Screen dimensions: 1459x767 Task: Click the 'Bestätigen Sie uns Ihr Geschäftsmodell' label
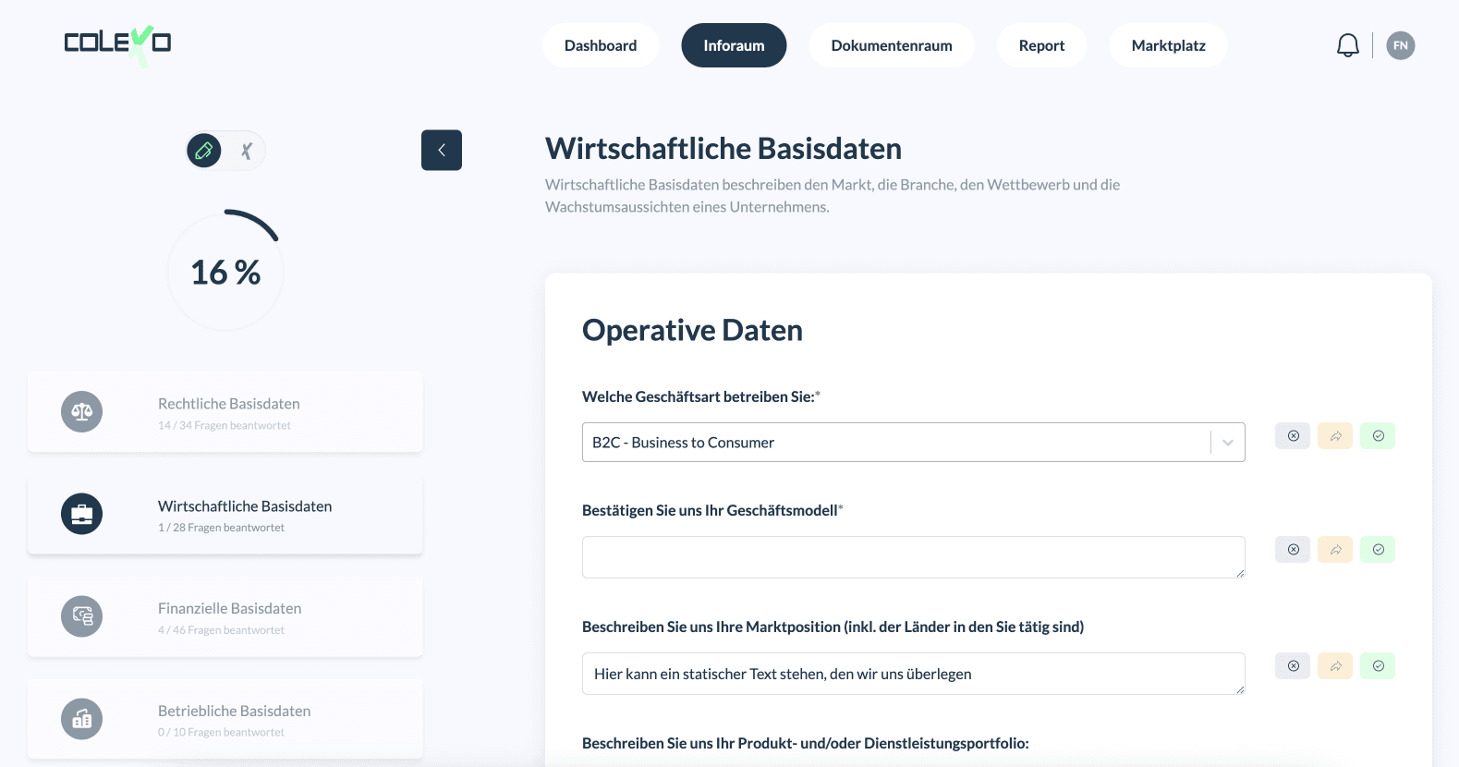click(712, 510)
